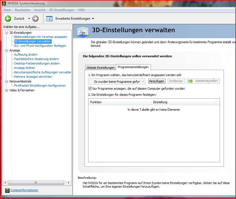Open the 3D-Einstellungen menu
Screen dimensions: 236x199
click(x=61, y=10)
